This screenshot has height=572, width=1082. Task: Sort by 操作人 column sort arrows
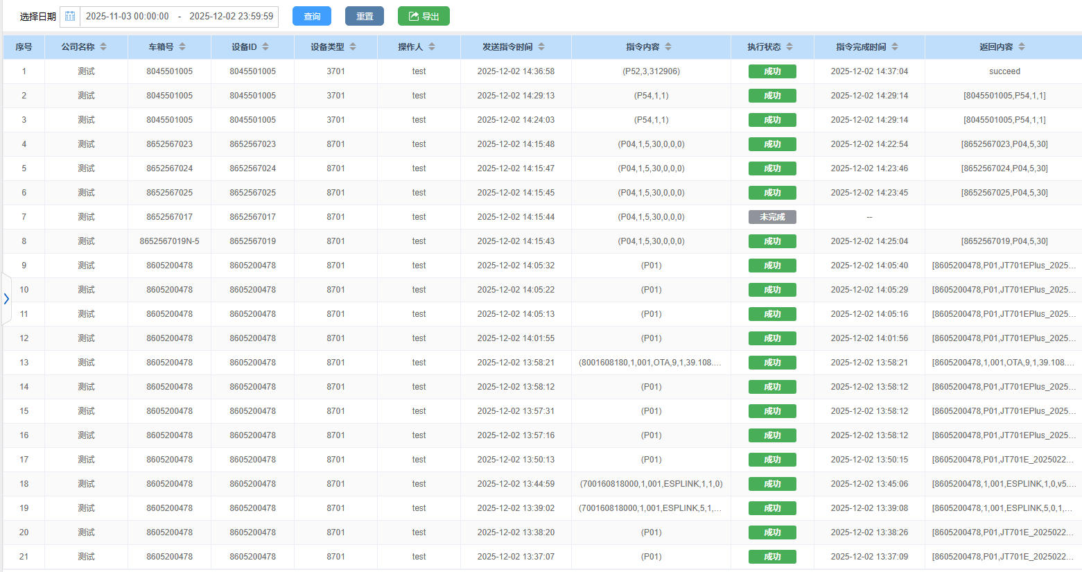pos(432,47)
